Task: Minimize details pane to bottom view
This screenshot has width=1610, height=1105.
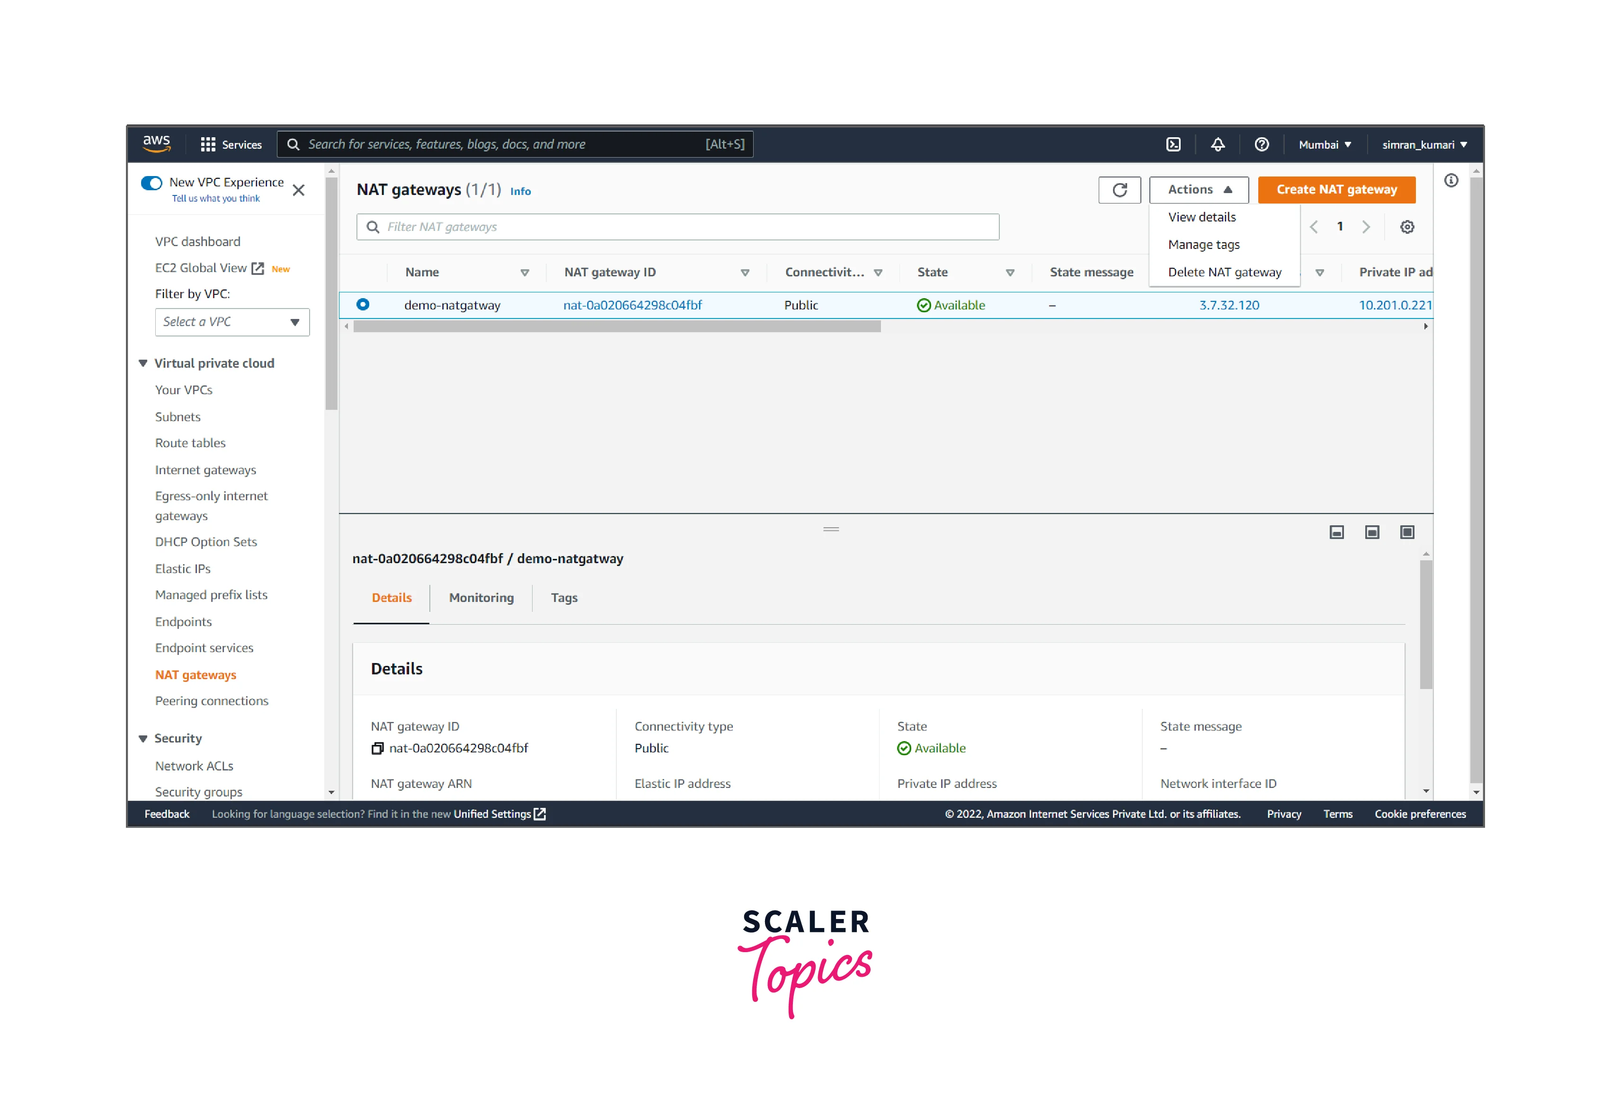Action: point(1336,532)
